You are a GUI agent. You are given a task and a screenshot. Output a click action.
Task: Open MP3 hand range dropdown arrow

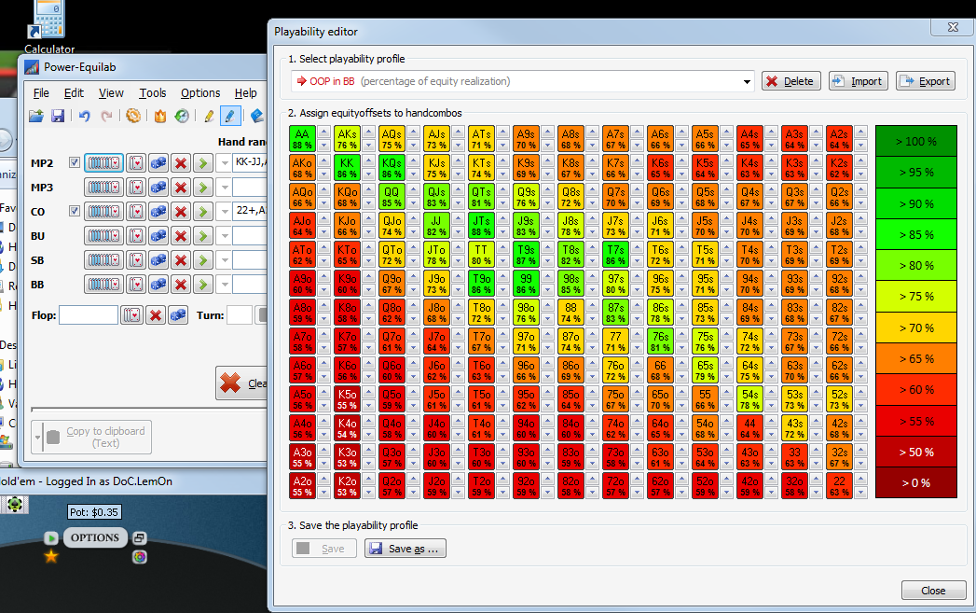(225, 187)
